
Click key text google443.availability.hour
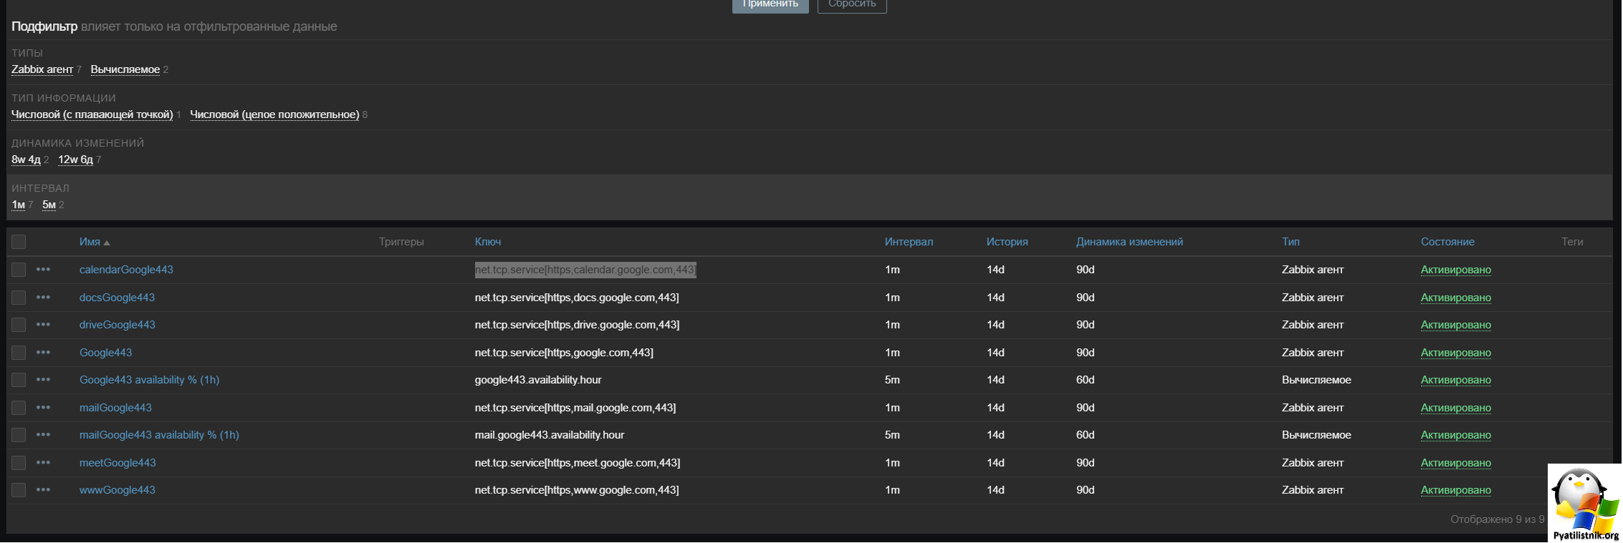(x=538, y=380)
